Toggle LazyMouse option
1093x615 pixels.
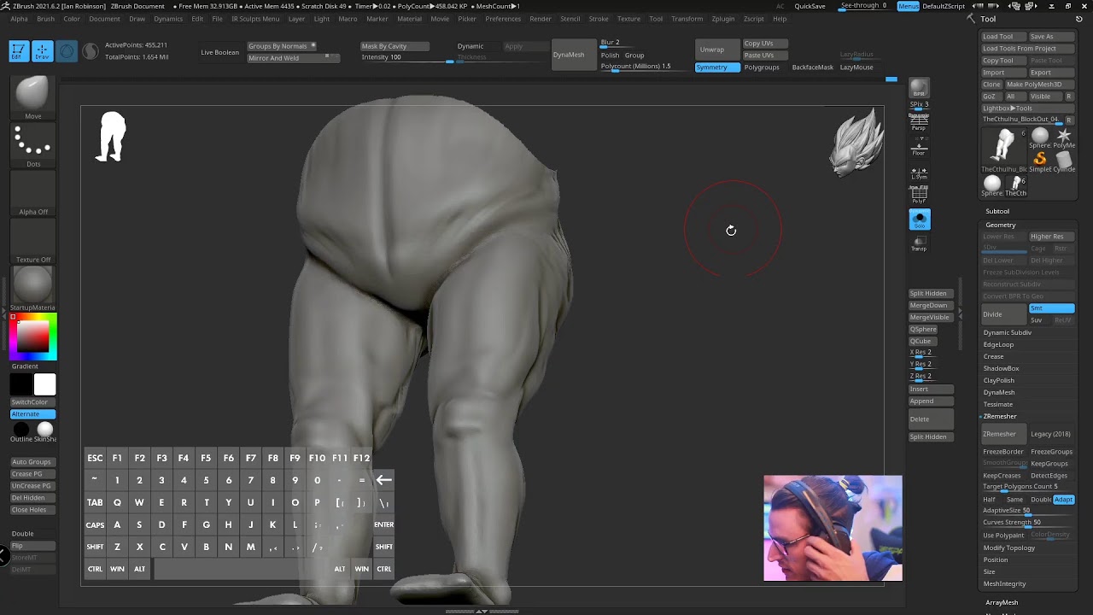(x=856, y=67)
